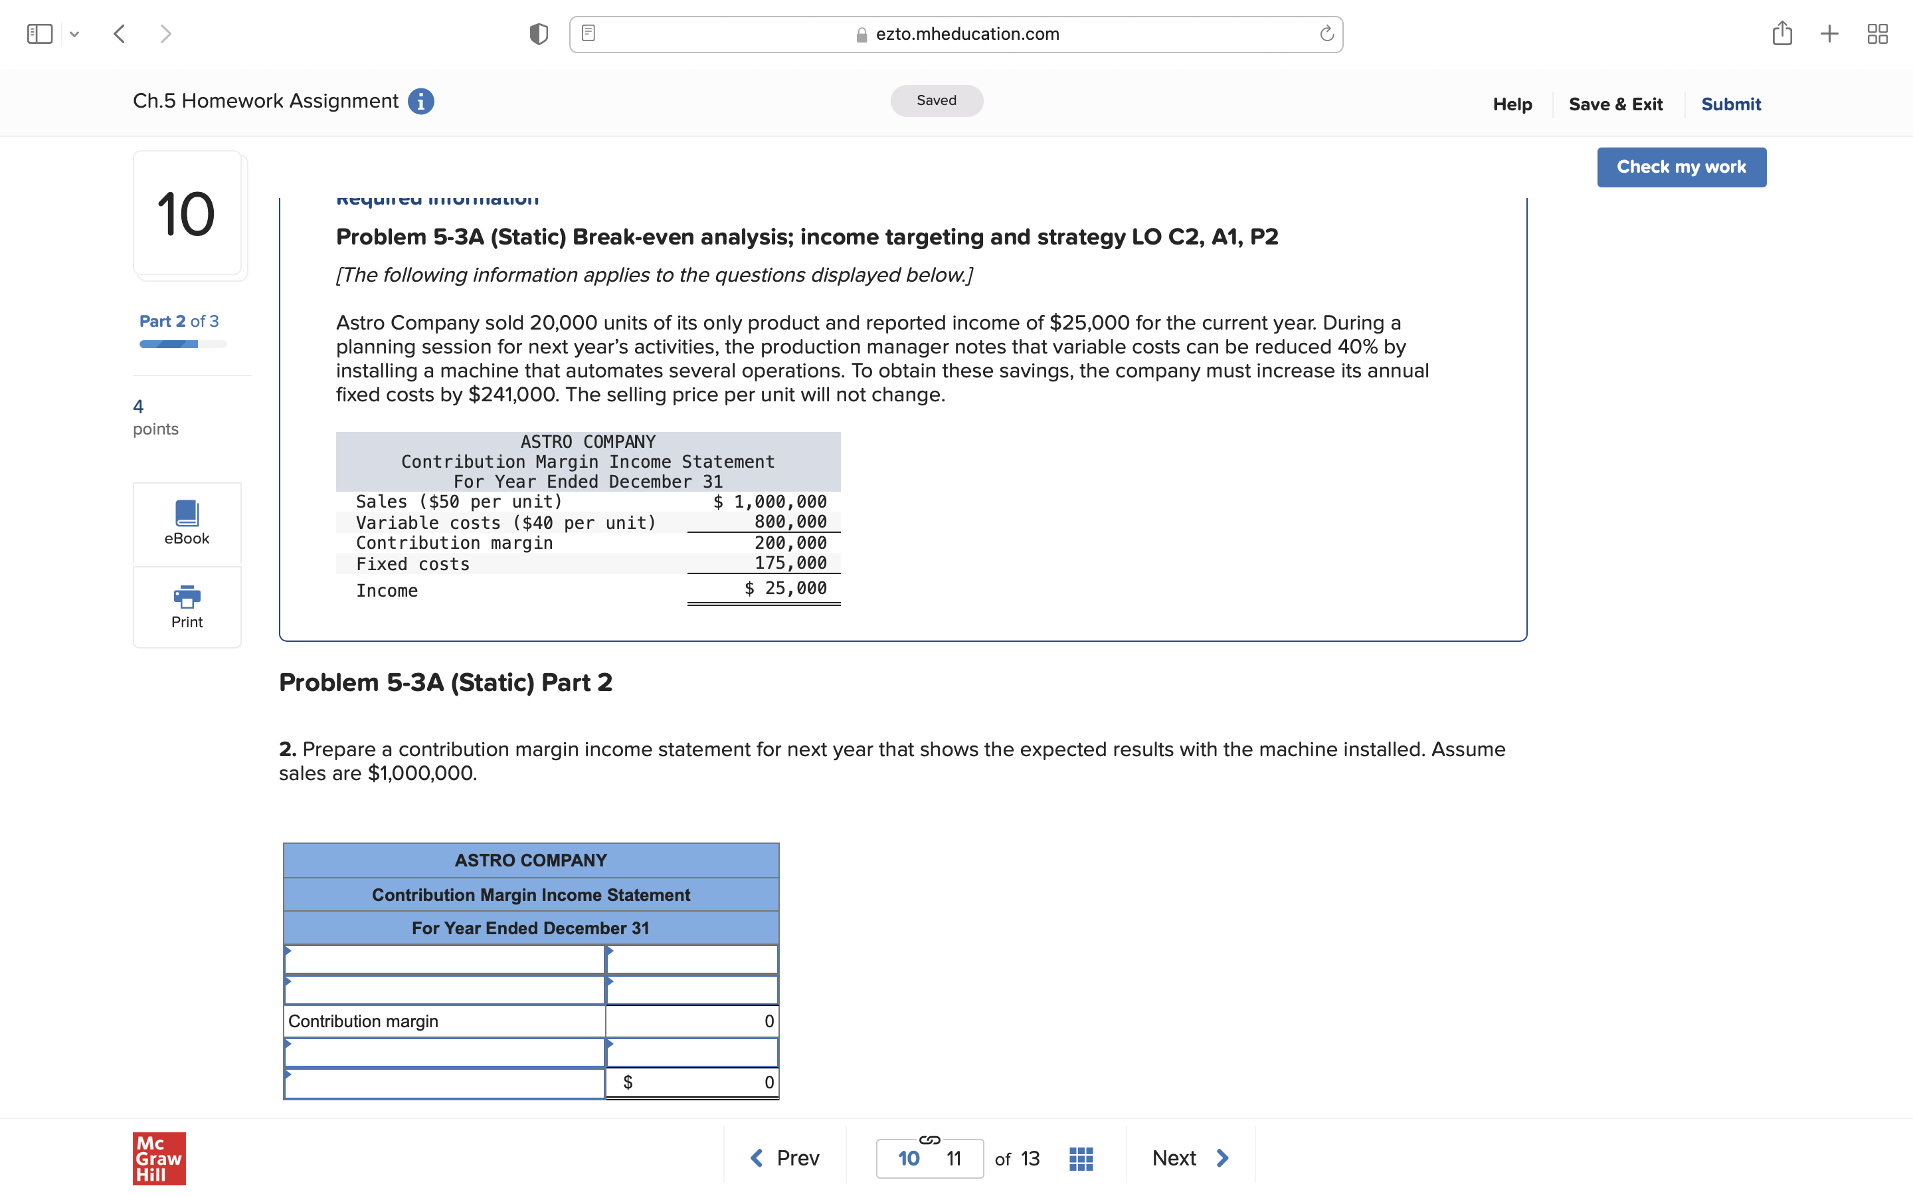1913x1196 pixels.
Task: Open the question overview grid
Action: coord(1081,1157)
